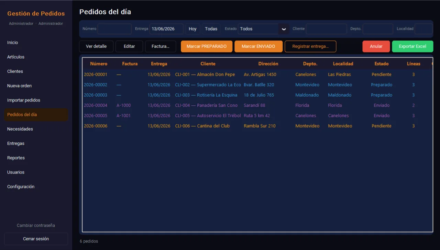
Task: Go to Entregas sidebar item
Action: click(x=36, y=143)
